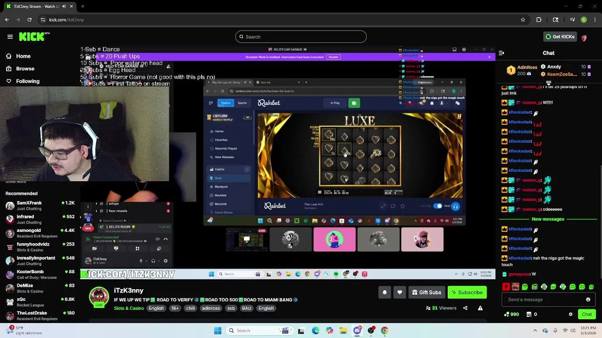602x338 pixels.
Task: Collapse the chat panel arrow icon
Action: 501,53
